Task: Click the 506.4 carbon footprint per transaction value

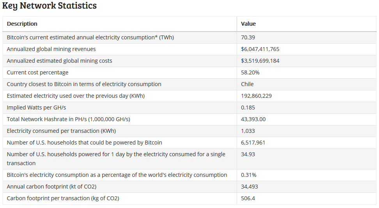Action: pos(248,198)
